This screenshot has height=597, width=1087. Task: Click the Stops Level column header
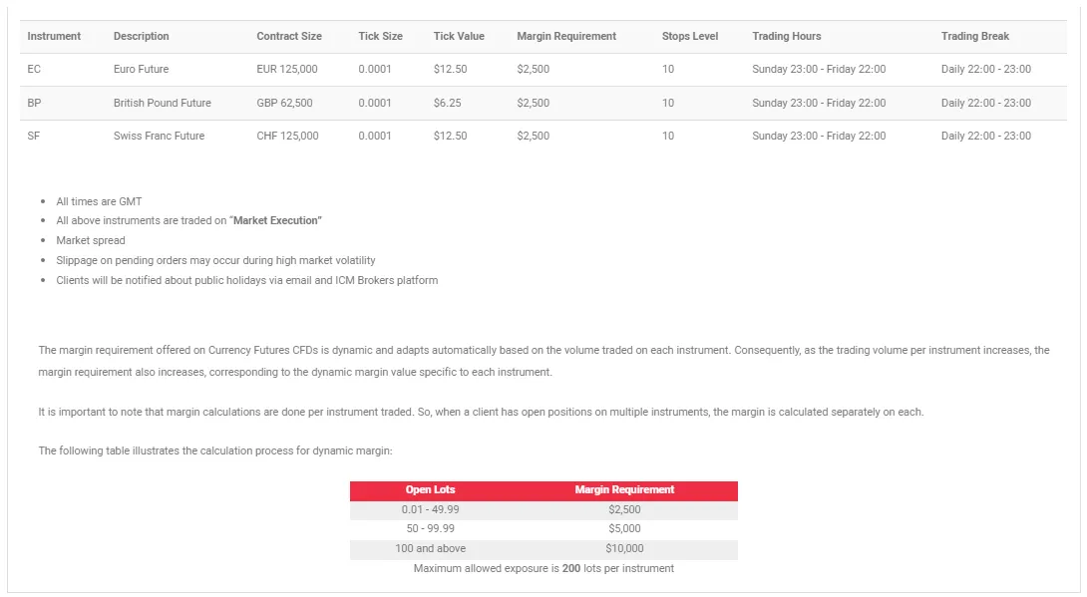coord(689,36)
